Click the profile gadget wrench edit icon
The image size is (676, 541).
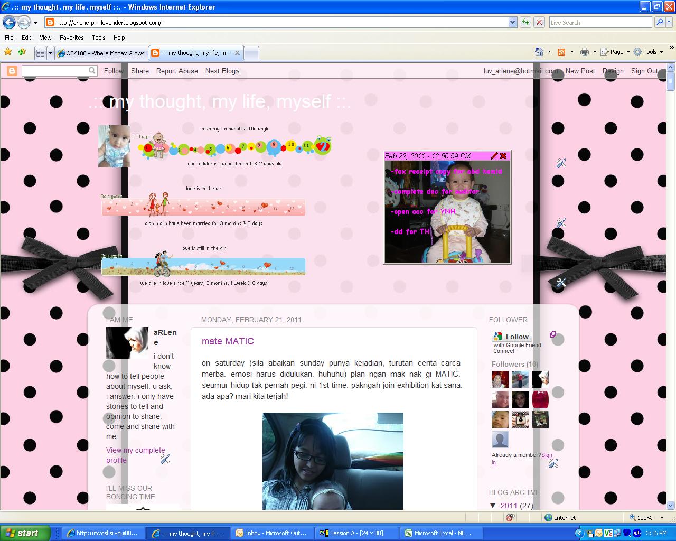click(165, 459)
